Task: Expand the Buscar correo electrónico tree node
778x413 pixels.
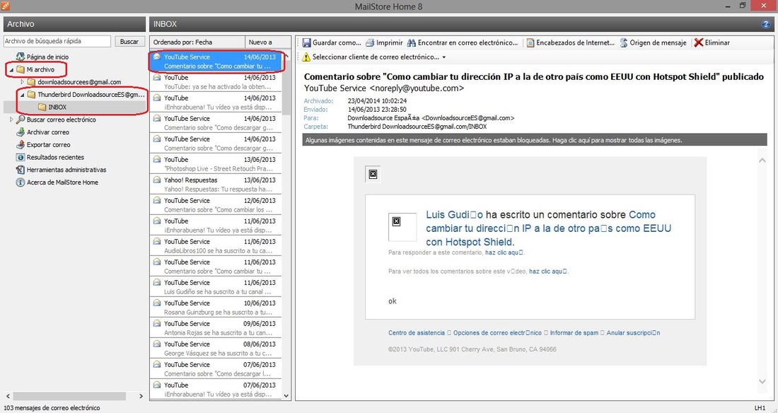Action: tap(11, 120)
